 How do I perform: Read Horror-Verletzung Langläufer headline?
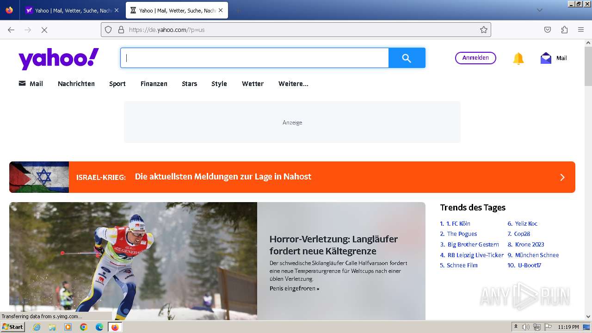tap(333, 245)
